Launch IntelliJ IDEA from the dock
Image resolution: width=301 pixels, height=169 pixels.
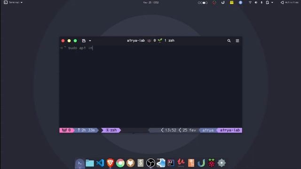[171, 163]
